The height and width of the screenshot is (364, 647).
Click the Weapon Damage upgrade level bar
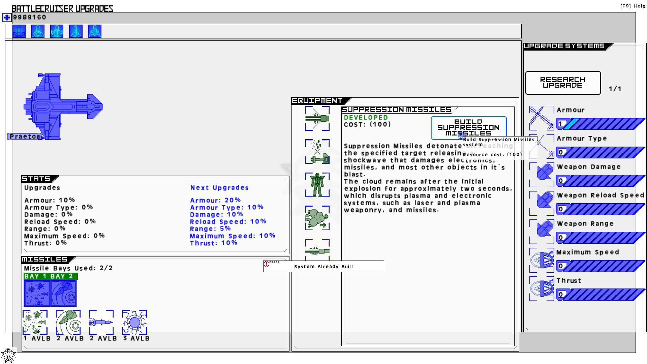click(x=600, y=181)
